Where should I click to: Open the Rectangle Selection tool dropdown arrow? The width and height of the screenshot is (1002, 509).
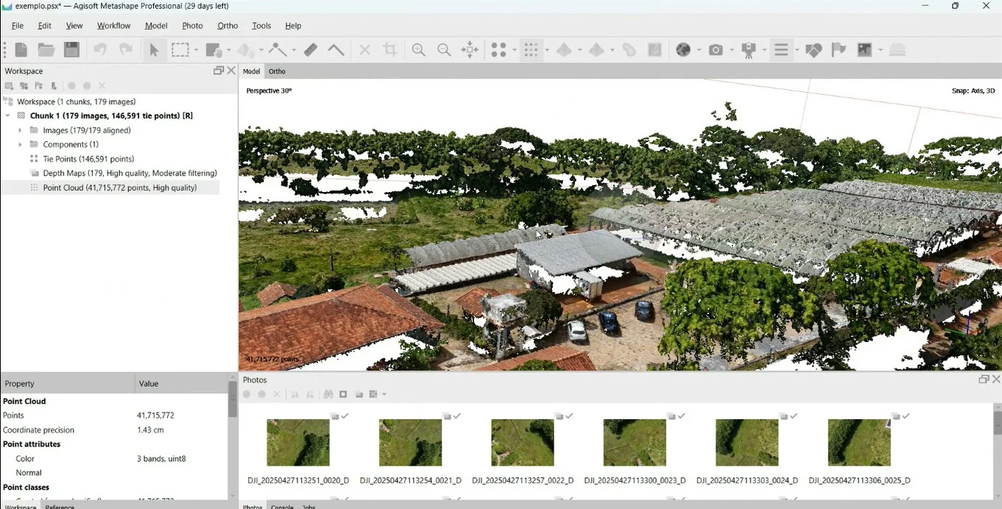click(x=196, y=50)
